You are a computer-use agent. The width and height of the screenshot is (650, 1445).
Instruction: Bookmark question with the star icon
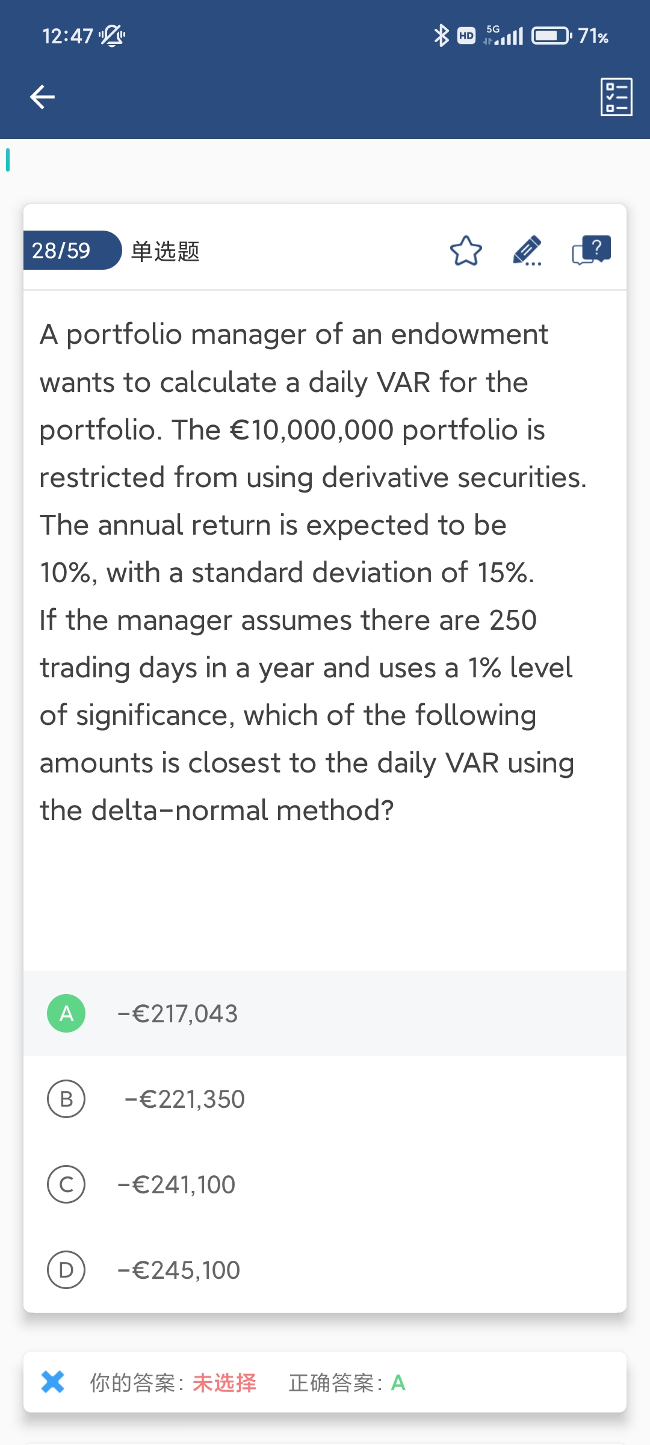pos(466,251)
